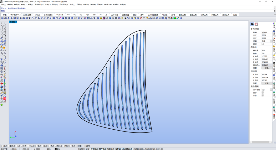The width and height of the screenshot is (276, 150).
Task: Click the lightbulb side tab icon
Action: pos(274,55)
